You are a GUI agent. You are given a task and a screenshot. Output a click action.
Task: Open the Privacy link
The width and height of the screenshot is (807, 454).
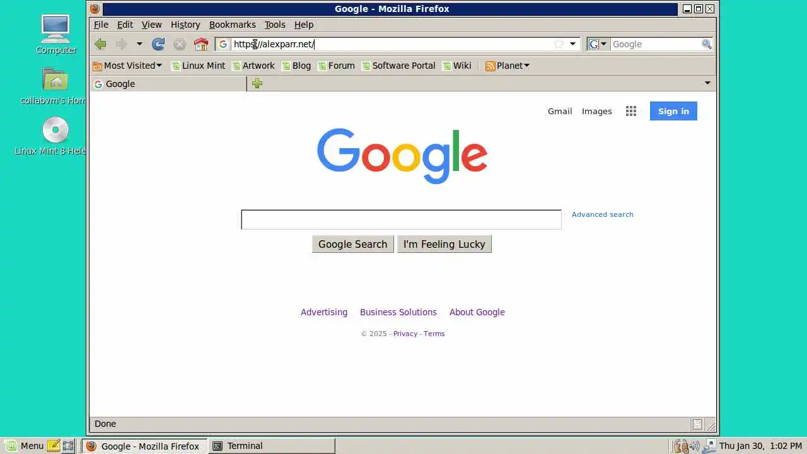pos(405,334)
